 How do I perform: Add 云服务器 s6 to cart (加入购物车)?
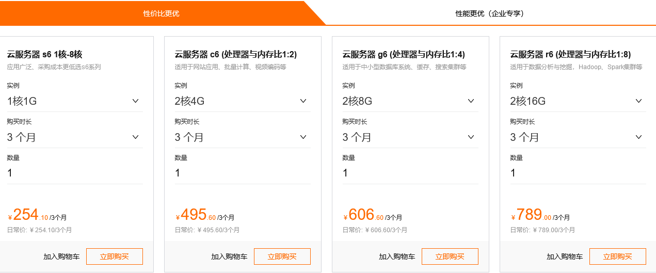[61, 256]
